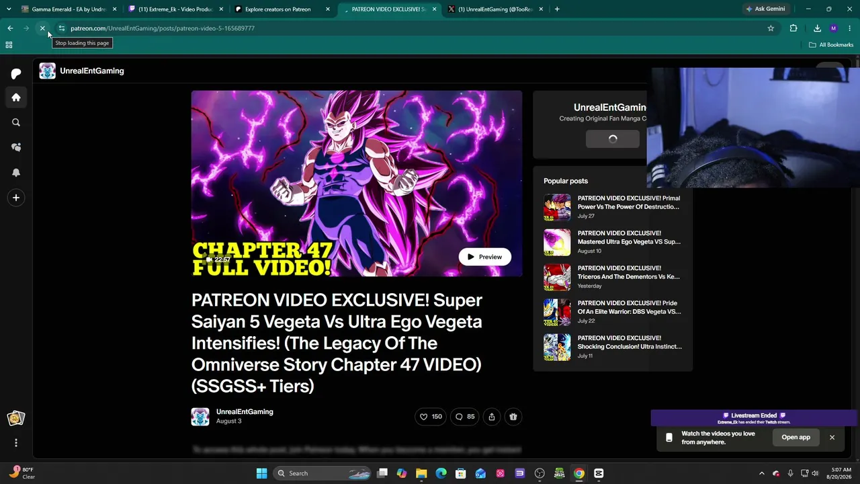This screenshot has height=484, width=860.
Task: Switch to the UnrealEntGaming X tab
Action: (494, 9)
